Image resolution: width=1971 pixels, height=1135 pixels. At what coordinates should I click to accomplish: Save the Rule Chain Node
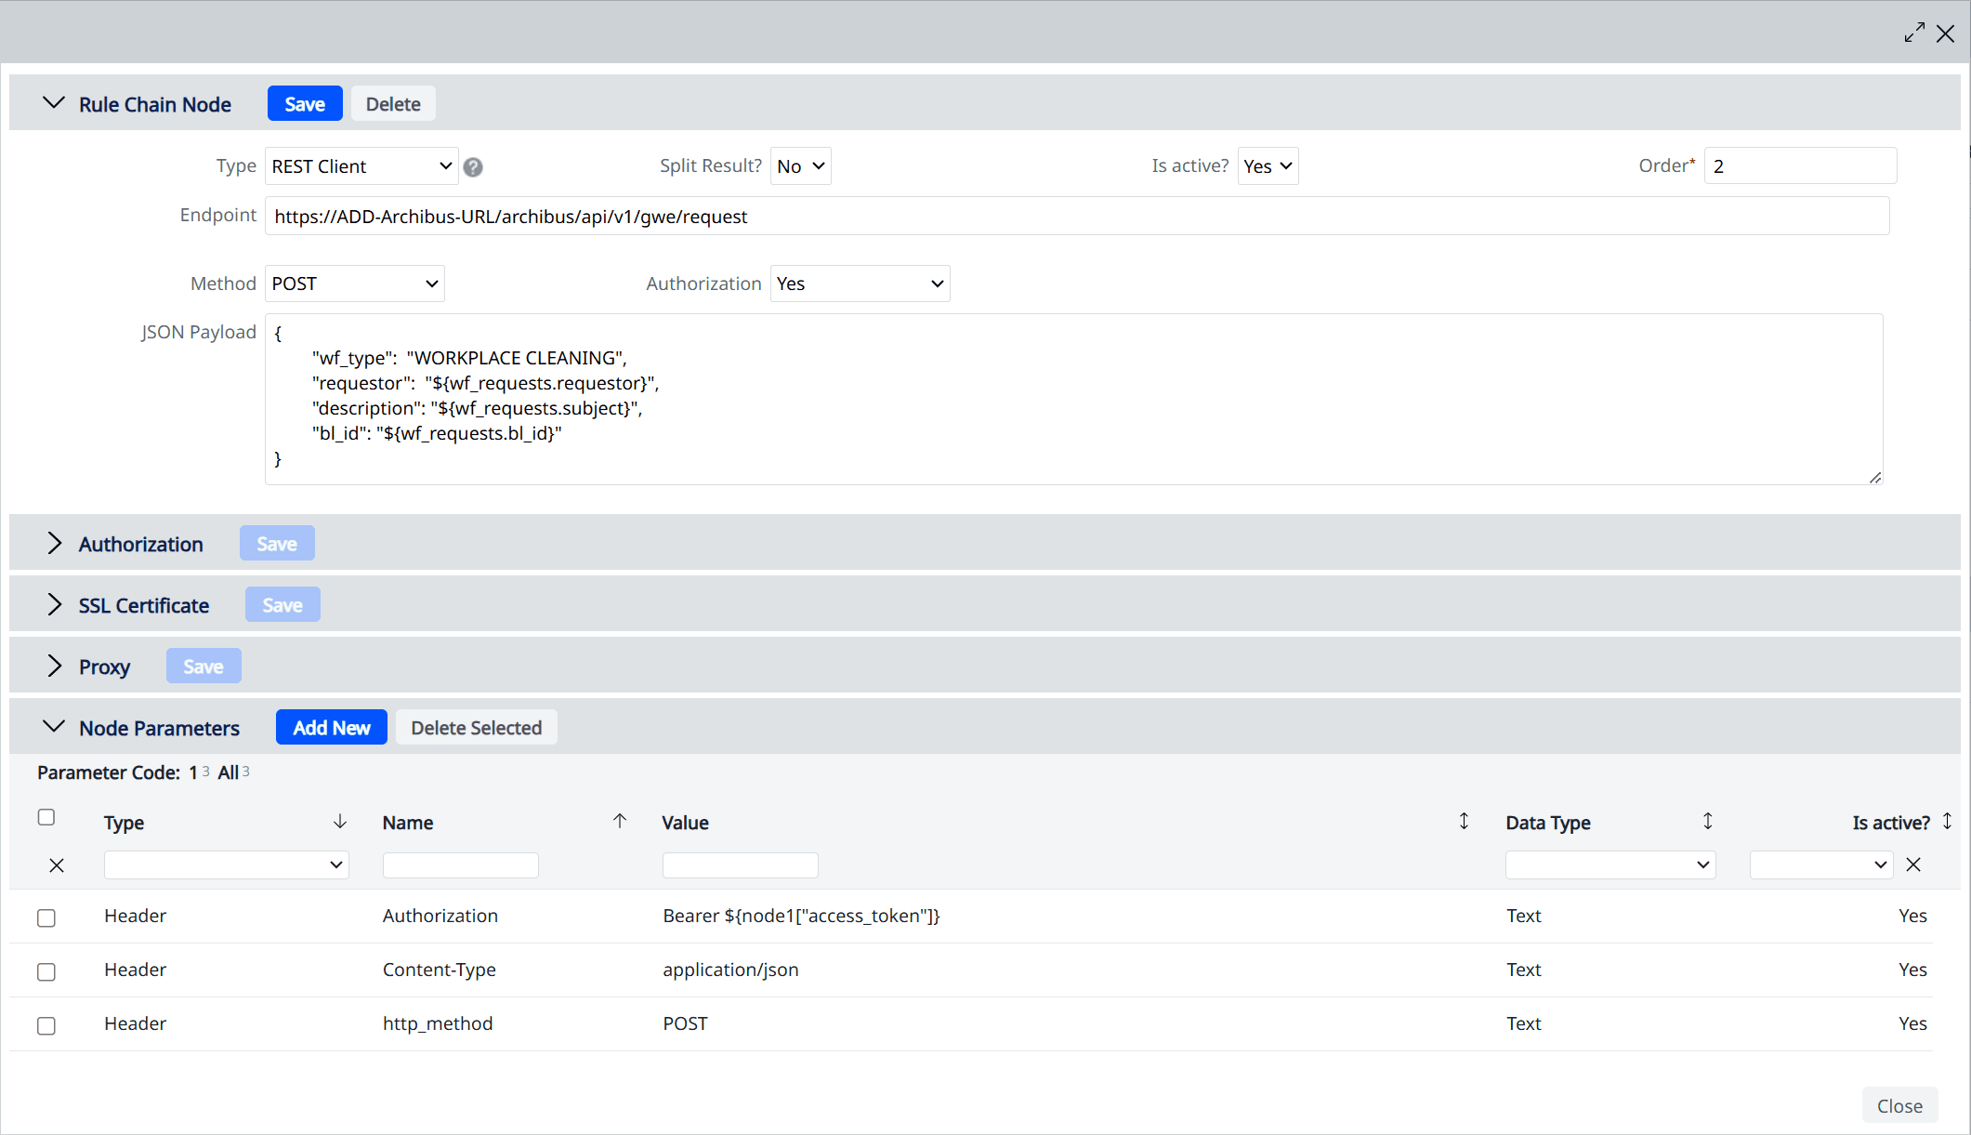point(305,104)
